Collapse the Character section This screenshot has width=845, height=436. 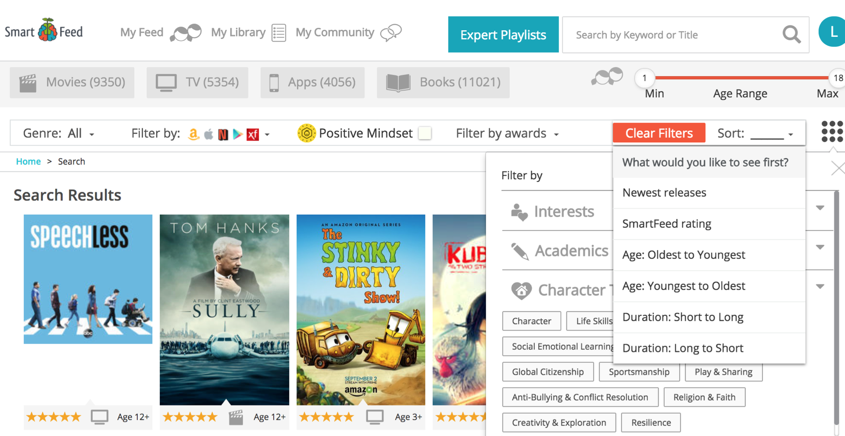pos(820,287)
